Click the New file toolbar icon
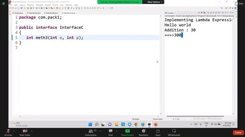The width and height of the screenshot is (245, 137). coord(10,8)
